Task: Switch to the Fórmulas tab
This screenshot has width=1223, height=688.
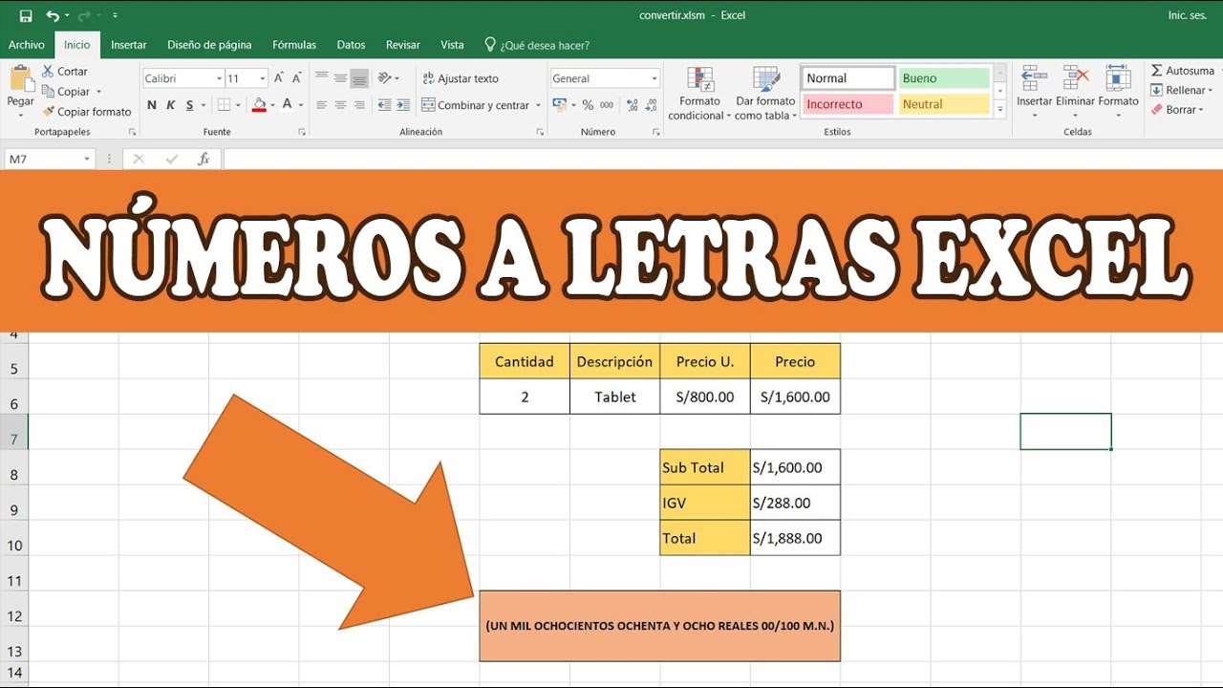Action: (x=294, y=45)
